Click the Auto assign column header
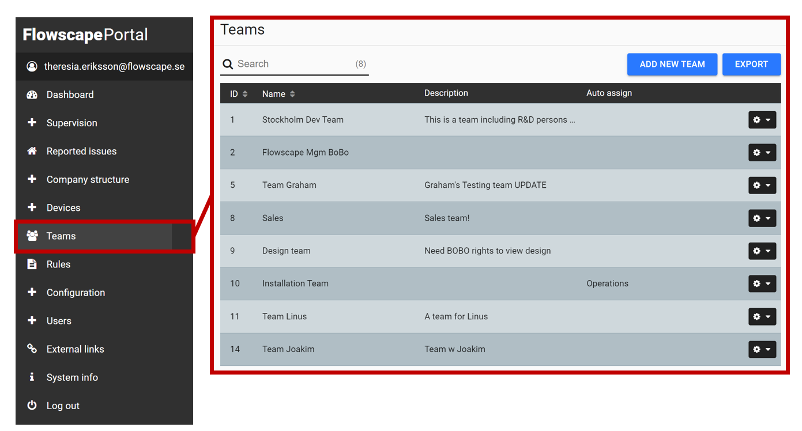This screenshot has height=431, width=802. point(609,93)
